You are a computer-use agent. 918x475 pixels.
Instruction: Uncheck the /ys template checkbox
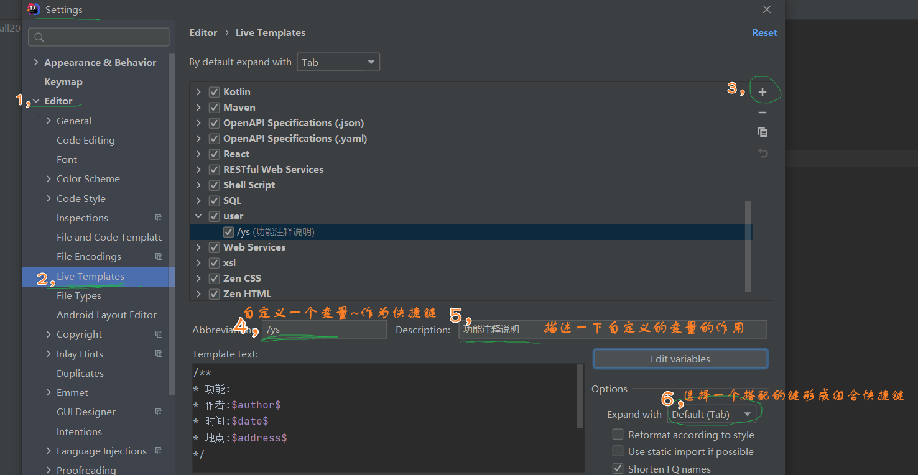[x=228, y=232]
